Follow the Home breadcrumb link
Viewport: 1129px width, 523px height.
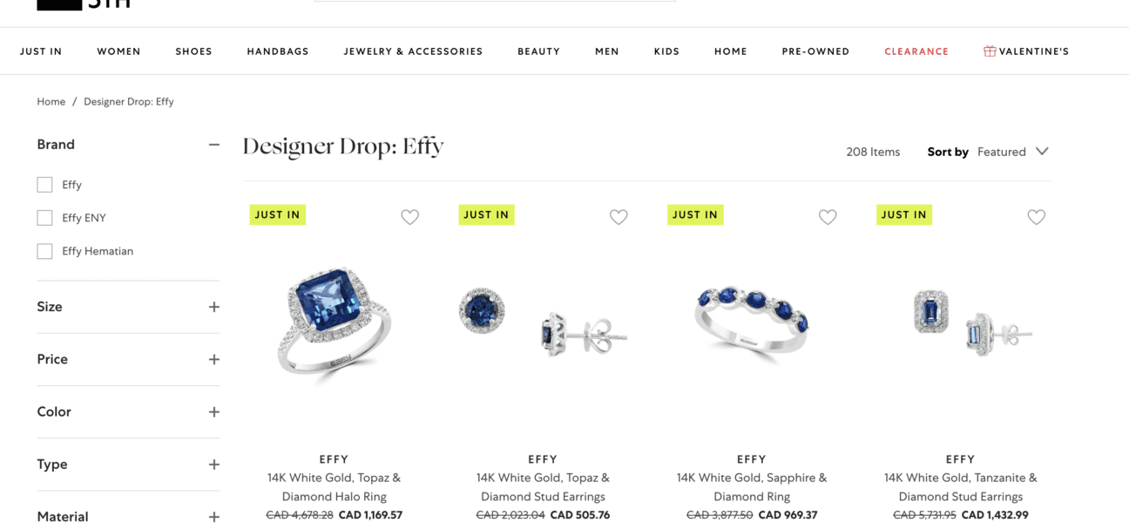point(51,102)
